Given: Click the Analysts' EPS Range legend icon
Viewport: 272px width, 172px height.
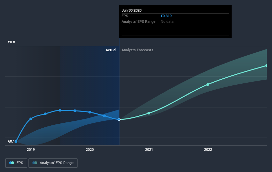Looking at the screenshot, I should coord(35,163).
